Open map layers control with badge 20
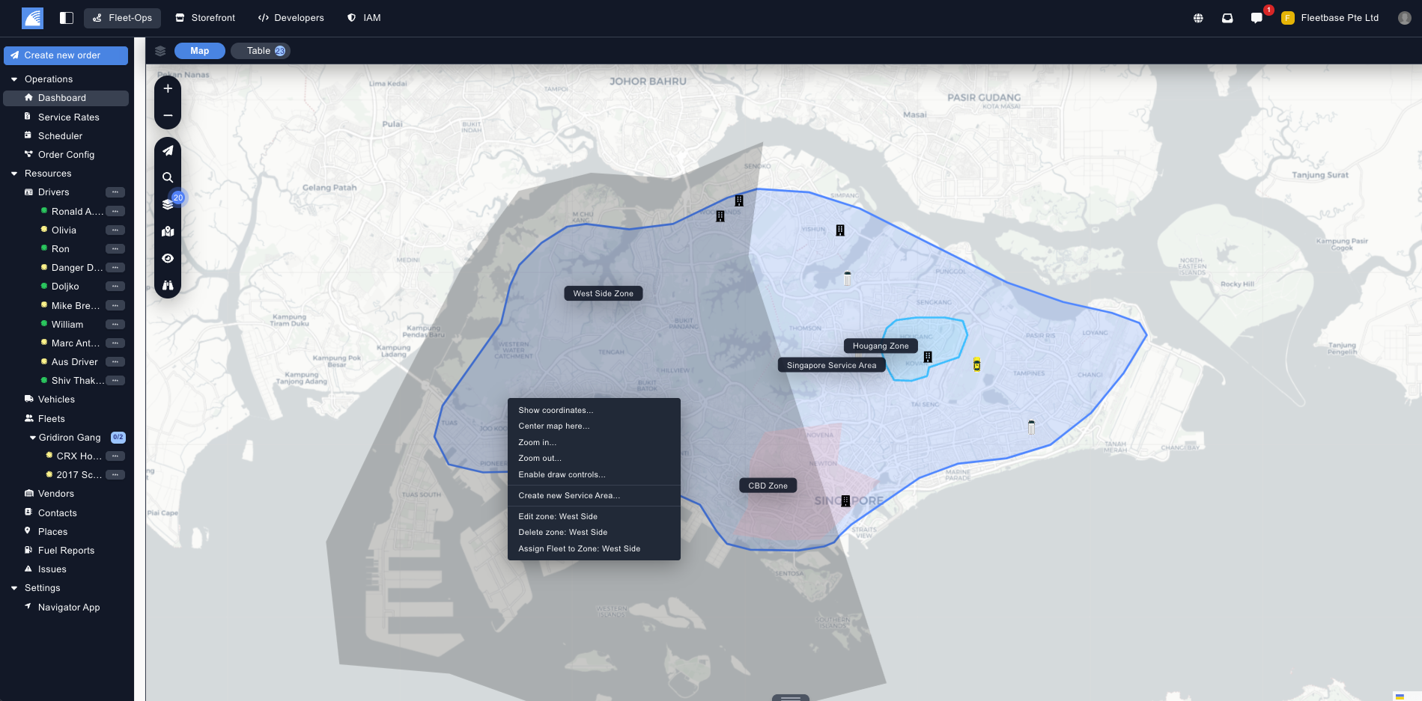1422x701 pixels. tap(168, 204)
